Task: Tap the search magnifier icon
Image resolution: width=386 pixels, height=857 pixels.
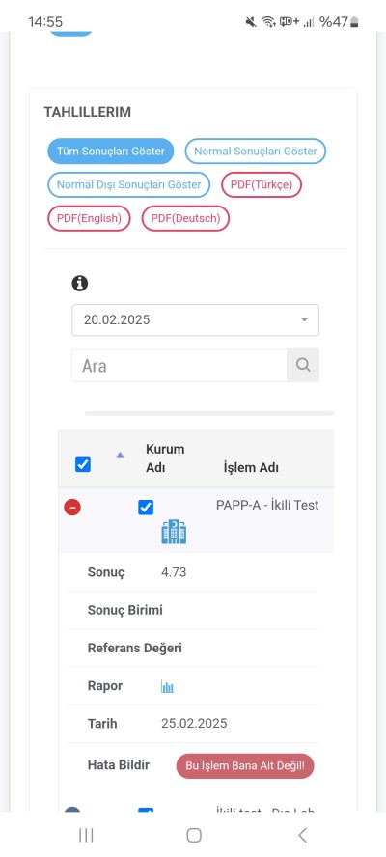Action: point(303,365)
